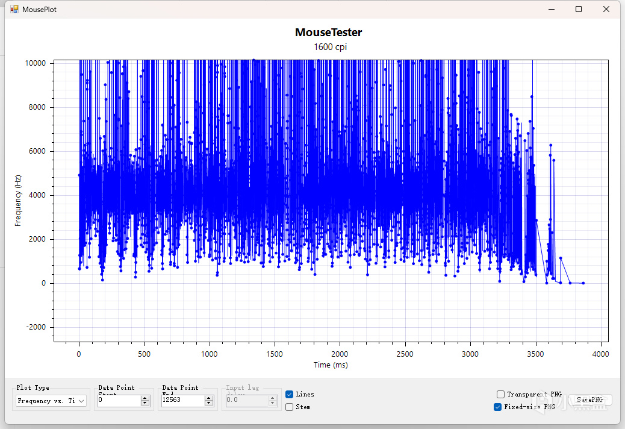The height and width of the screenshot is (429, 625).
Task: Click the Data Point Start input field
Action: (118, 399)
